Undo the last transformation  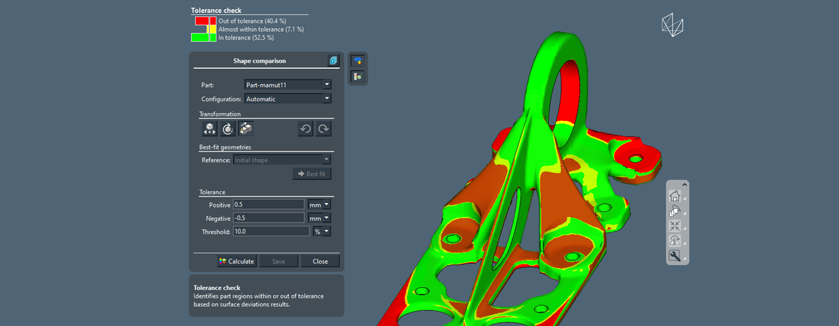click(306, 129)
